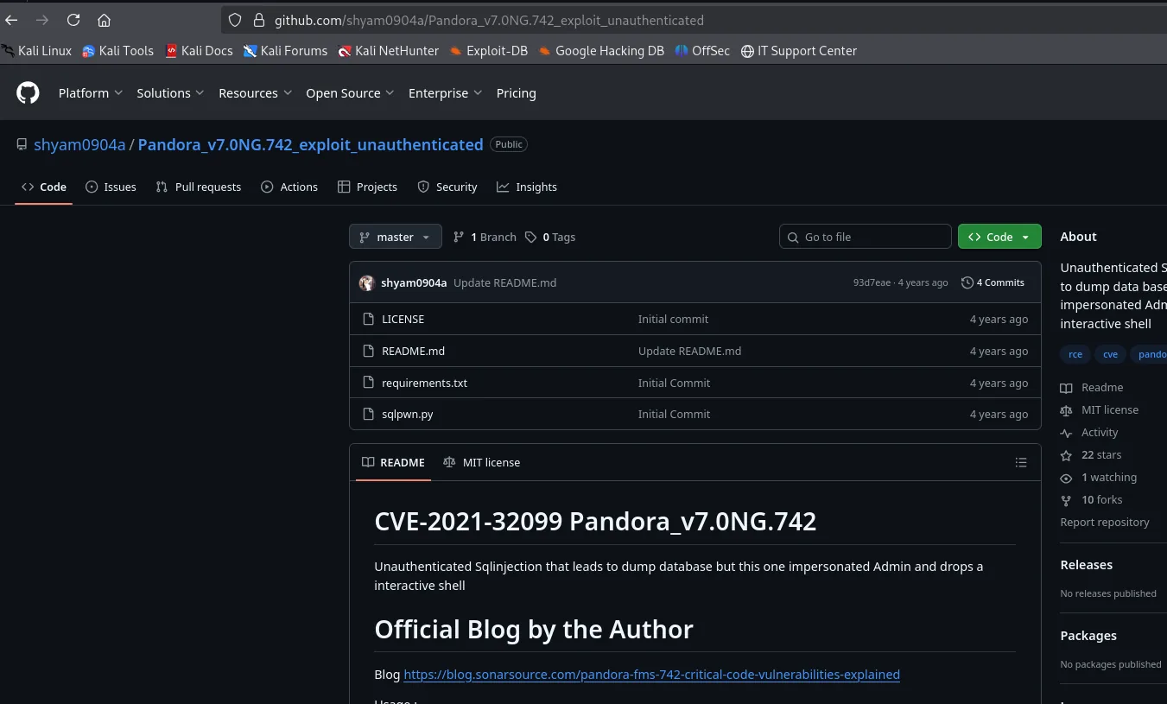This screenshot has width=1167, height=704.
Task: Open commit hash 93d7eae
Action: 872,282
